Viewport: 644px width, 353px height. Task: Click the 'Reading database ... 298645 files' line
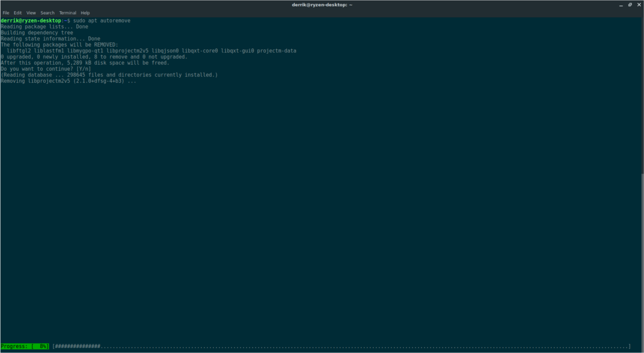pos(109,75)
